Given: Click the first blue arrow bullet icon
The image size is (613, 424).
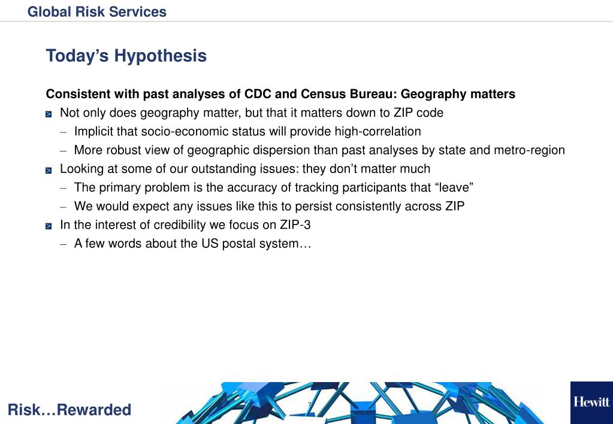Looking at the screenshot, I should (x=49, y=114).
